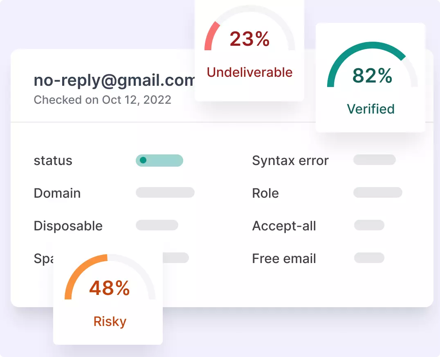The height and width of the screenshot is (357, 440).
Task: Click the green status indicator pill
Action: click(x=159, y=161)
